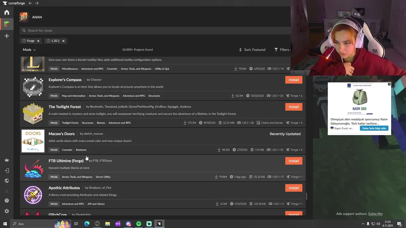The height and width of the screenshot is (228, 406).
Task: Open Apothic Attributes mod title
Action: click(x=64, y=188)
